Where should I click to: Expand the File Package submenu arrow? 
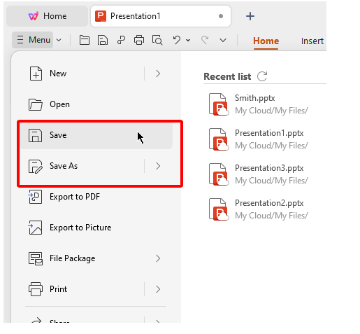click(x=158, y=258)
